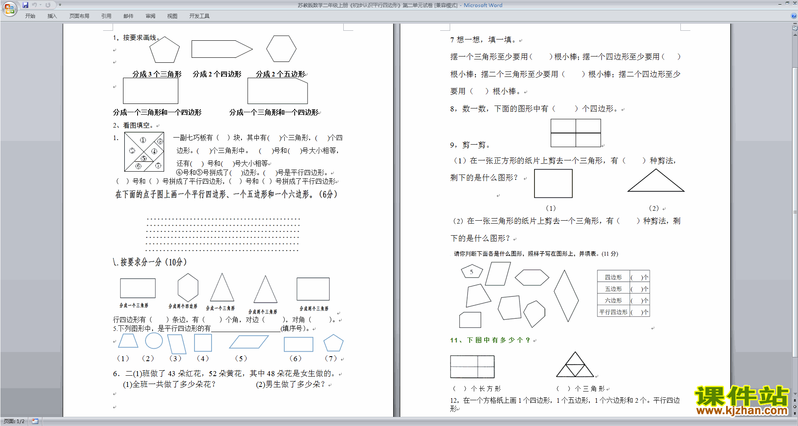Expand the Customize Quick Access Toolbar arrow
This screenshot has width=798, height=426.
click(x=60, y=5)
